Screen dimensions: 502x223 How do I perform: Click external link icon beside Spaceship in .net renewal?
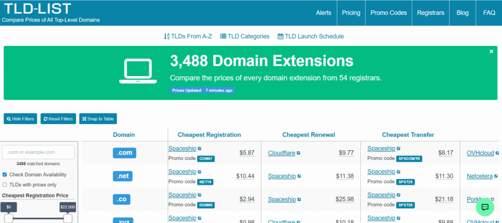pos(299,176)
